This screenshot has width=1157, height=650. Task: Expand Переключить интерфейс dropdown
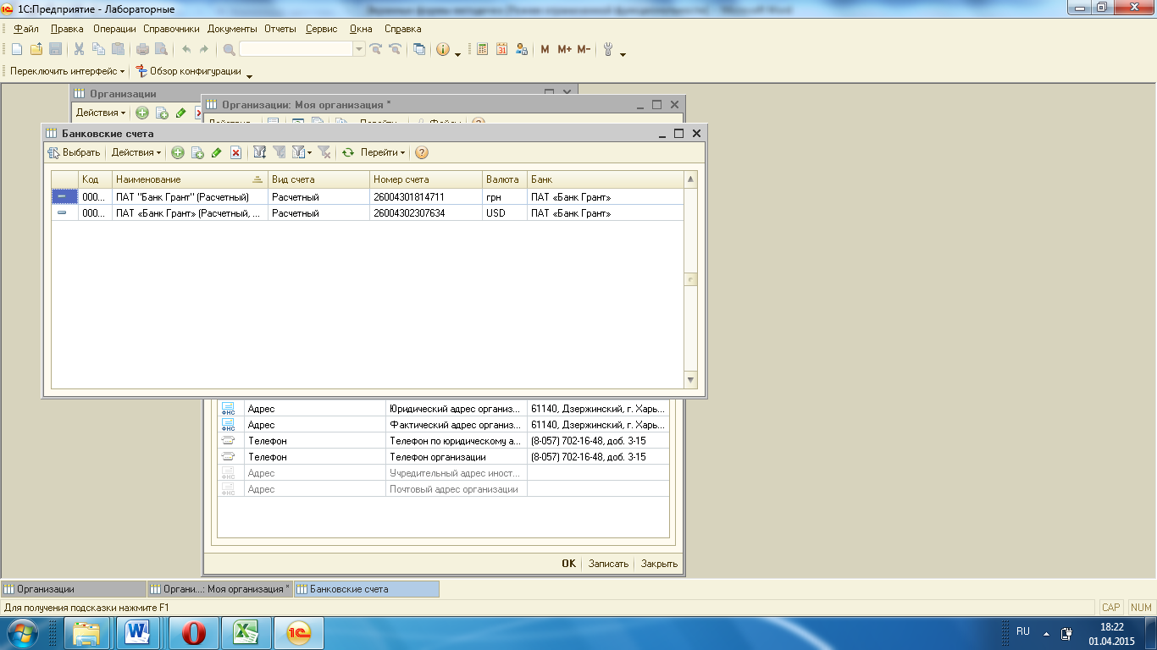(x=67, y=71)
